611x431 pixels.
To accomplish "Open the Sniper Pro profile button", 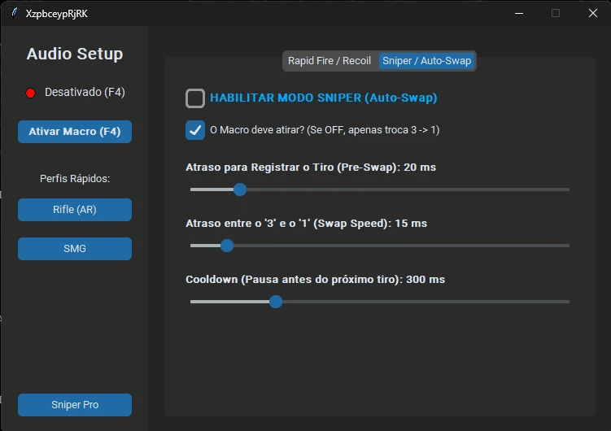I will click(75, 405).
